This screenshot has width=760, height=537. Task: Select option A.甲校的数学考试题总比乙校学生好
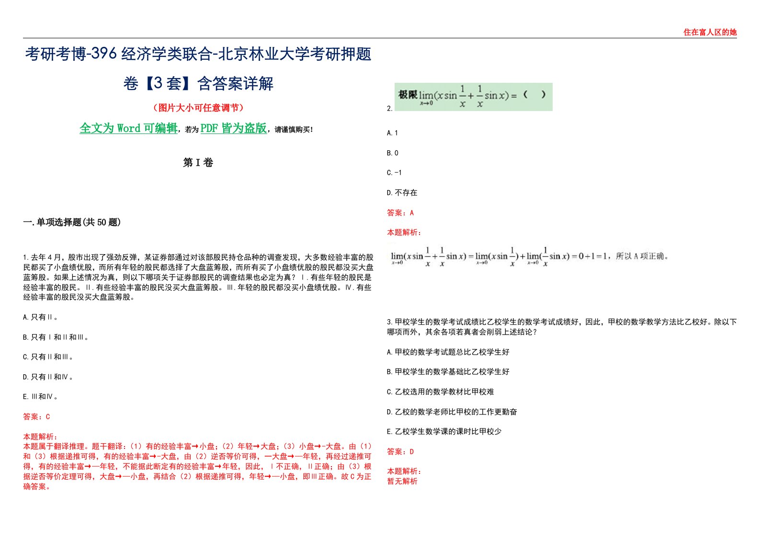(x=448, y=352)
